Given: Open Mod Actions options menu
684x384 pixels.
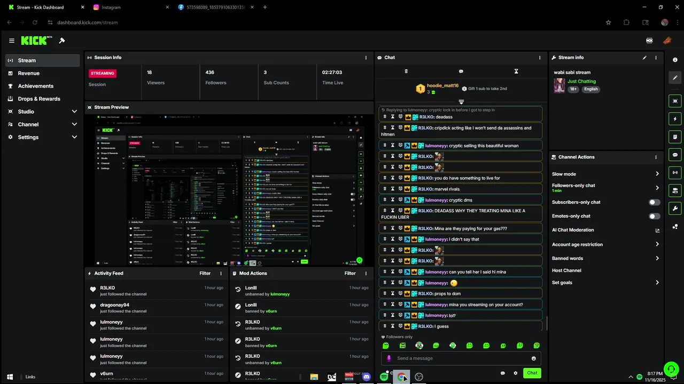Looking at the screenshot, I should (x=366, y=273).
